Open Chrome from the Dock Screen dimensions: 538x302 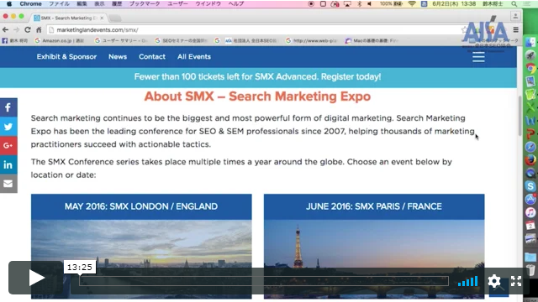(530, 69)
